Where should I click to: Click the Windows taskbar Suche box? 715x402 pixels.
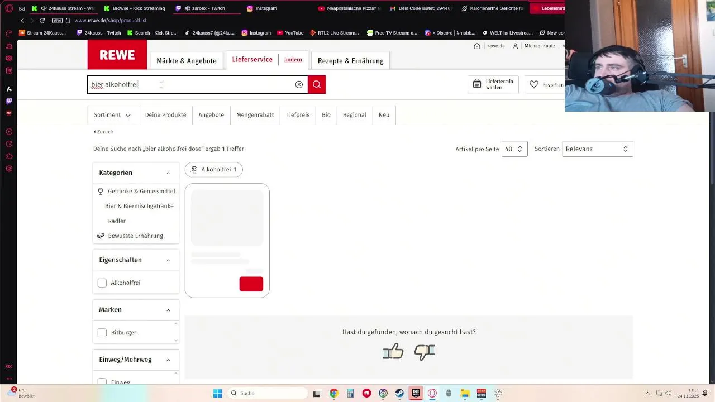coord(268,393)
